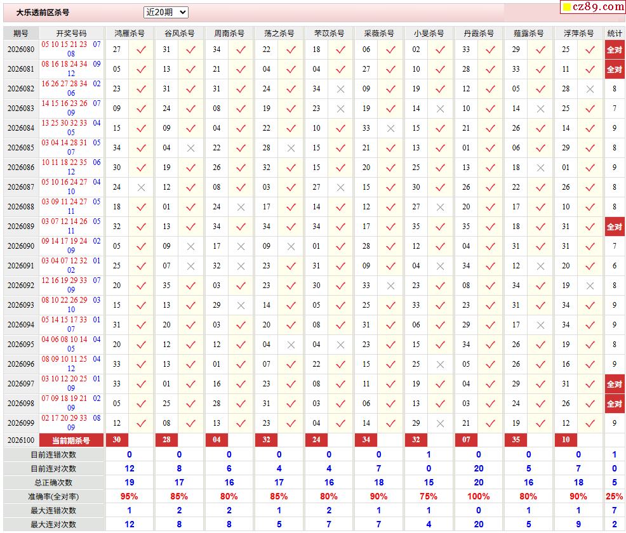Click the 全对 badge in row 2026080
Viewport: 626px width, 533px height.
click(615, 50)
